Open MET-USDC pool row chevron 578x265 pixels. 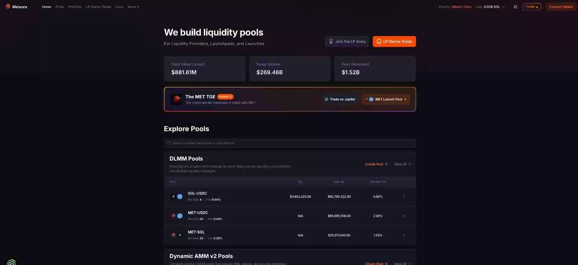(x=404, y=216)
